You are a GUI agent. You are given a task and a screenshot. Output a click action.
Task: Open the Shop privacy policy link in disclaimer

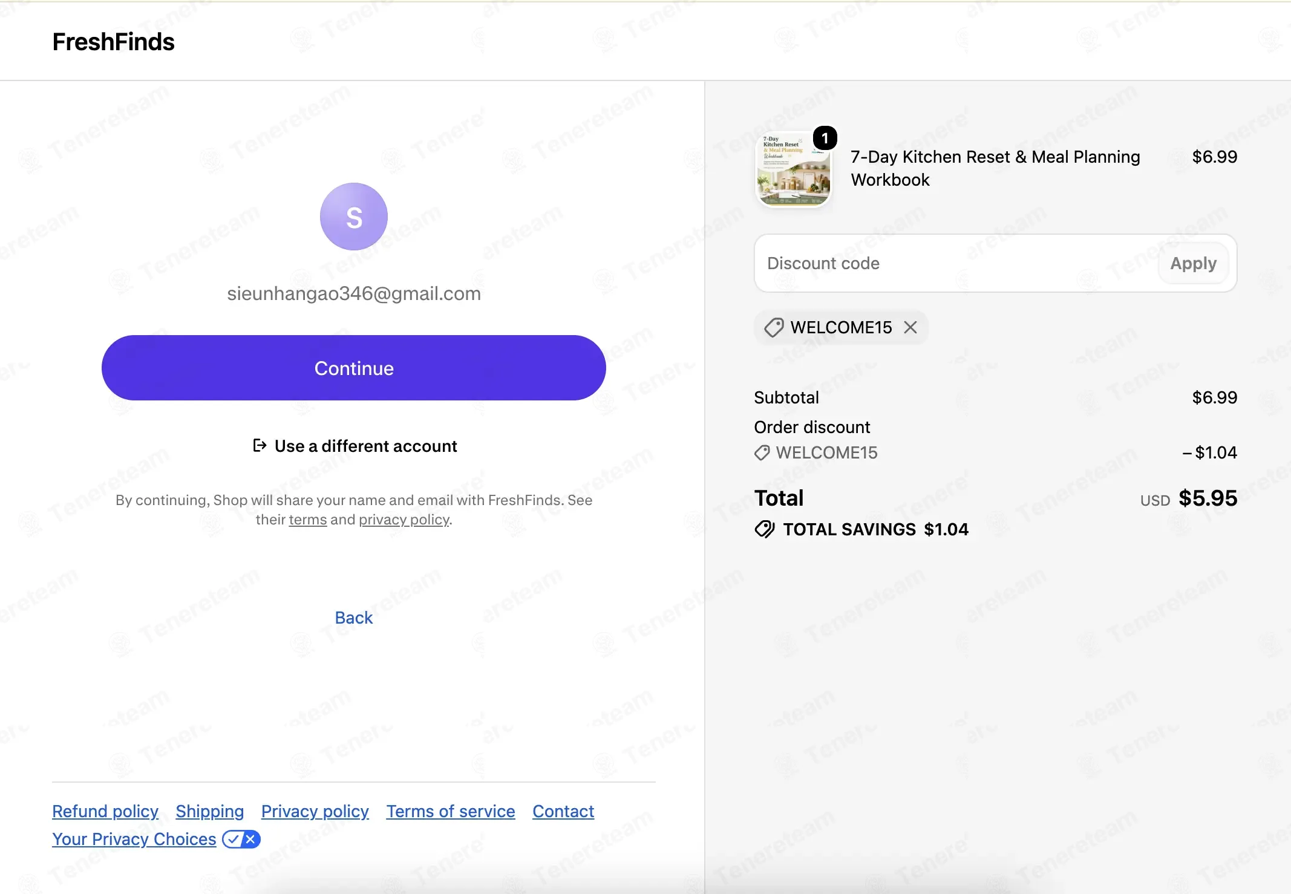(x=404, y=520)
